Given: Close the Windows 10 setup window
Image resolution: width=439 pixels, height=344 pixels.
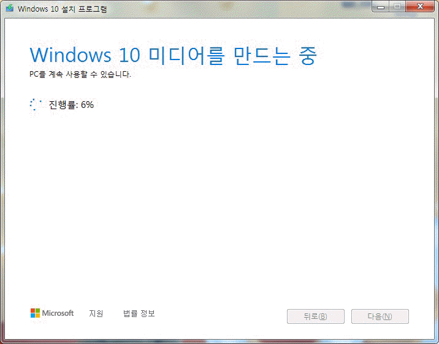Looking at the screenshot, I should pos(420,6).
